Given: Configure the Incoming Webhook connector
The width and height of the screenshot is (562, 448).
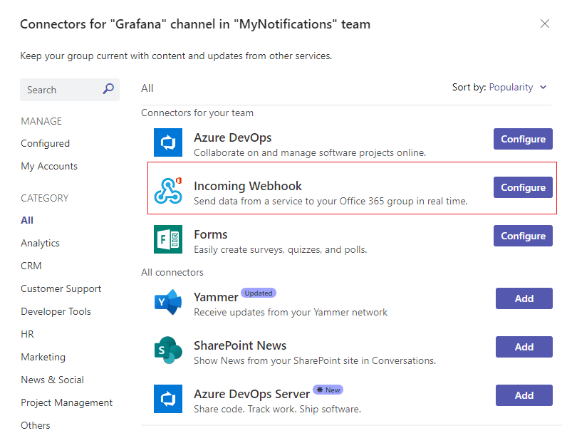Looking at the screenshot, I should (523, 187).
